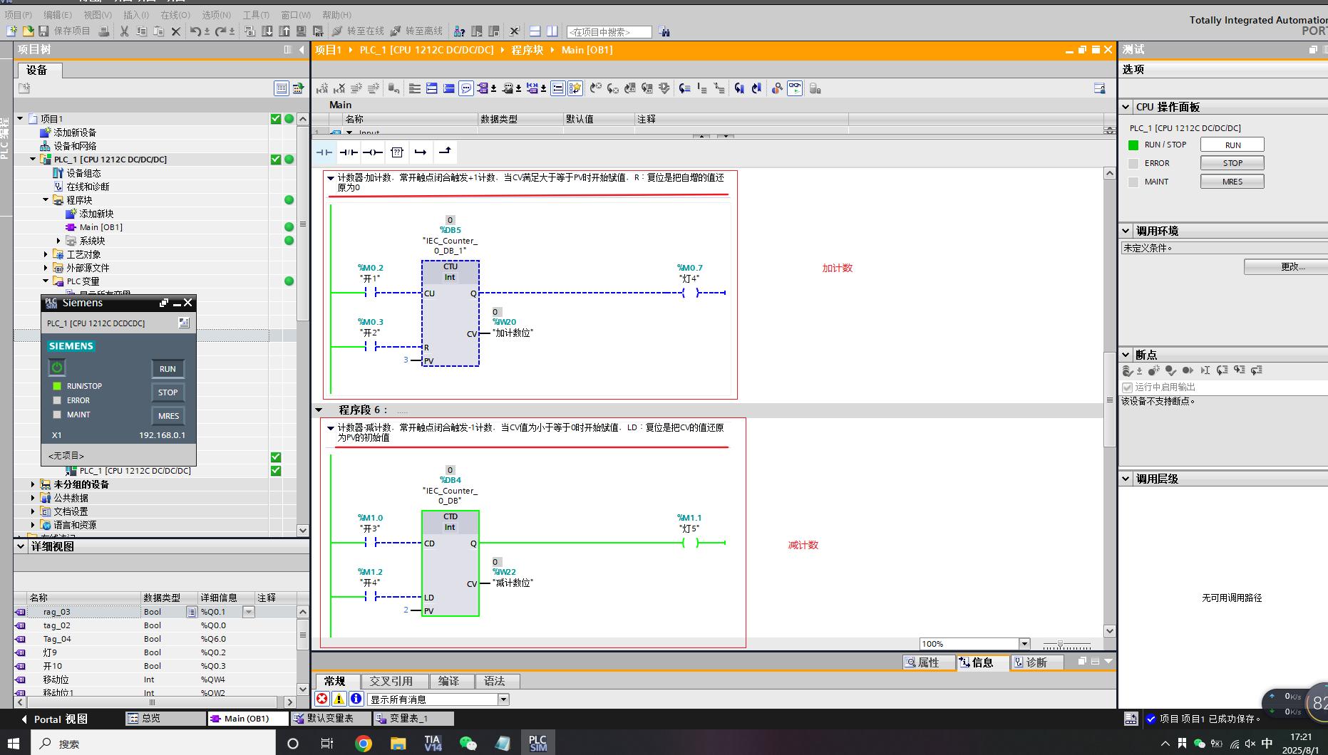Screen dimensions: 1328x755
Task: Click Windows Start button
Action: pos(14,744)
